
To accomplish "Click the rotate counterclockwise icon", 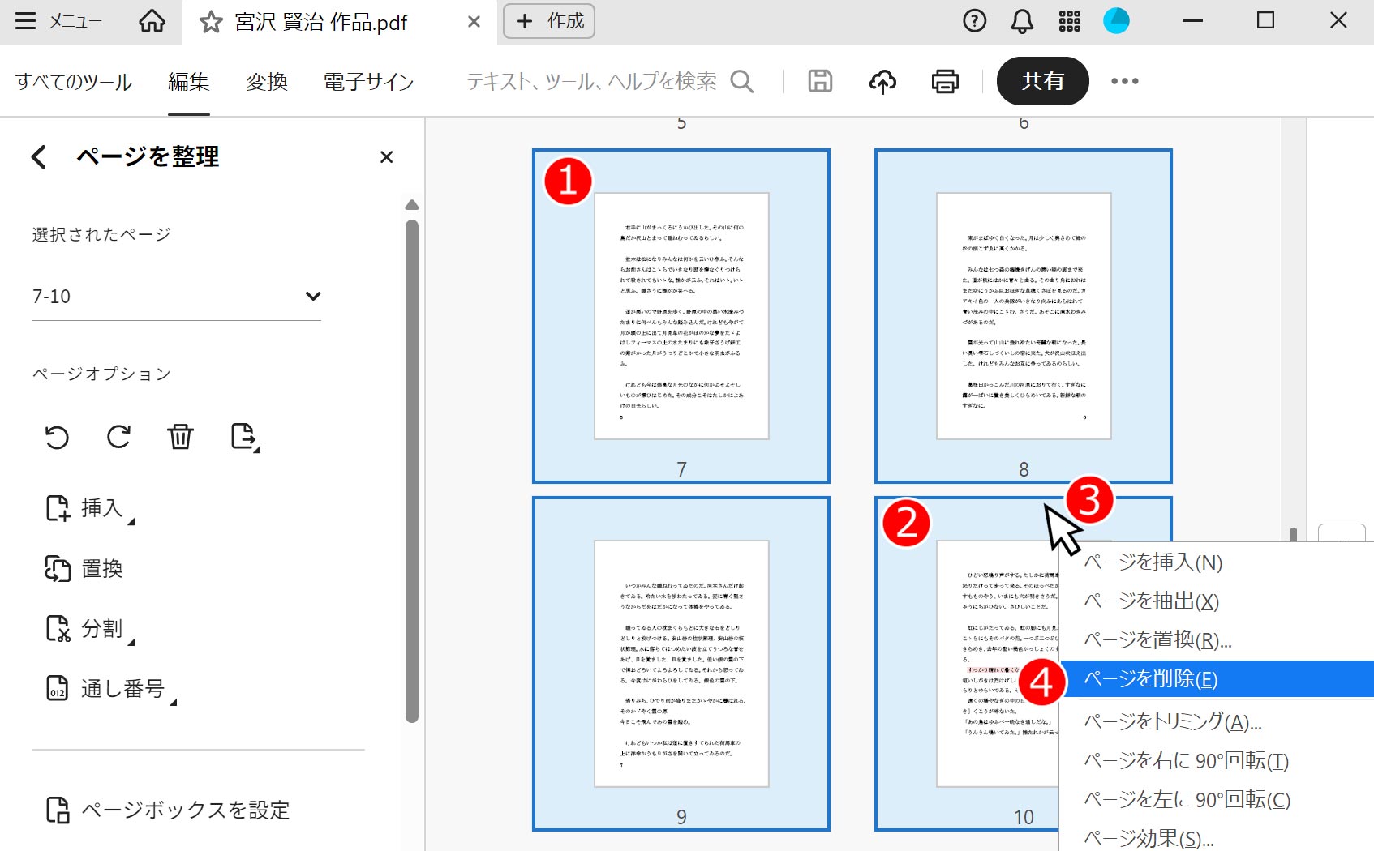I will (x=57, y=437).
